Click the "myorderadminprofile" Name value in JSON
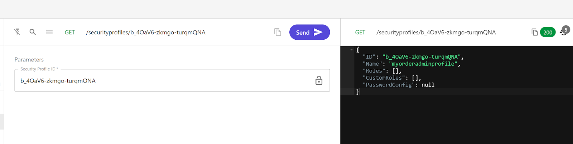This screenshot has width=573, height=144. point(423,64)
